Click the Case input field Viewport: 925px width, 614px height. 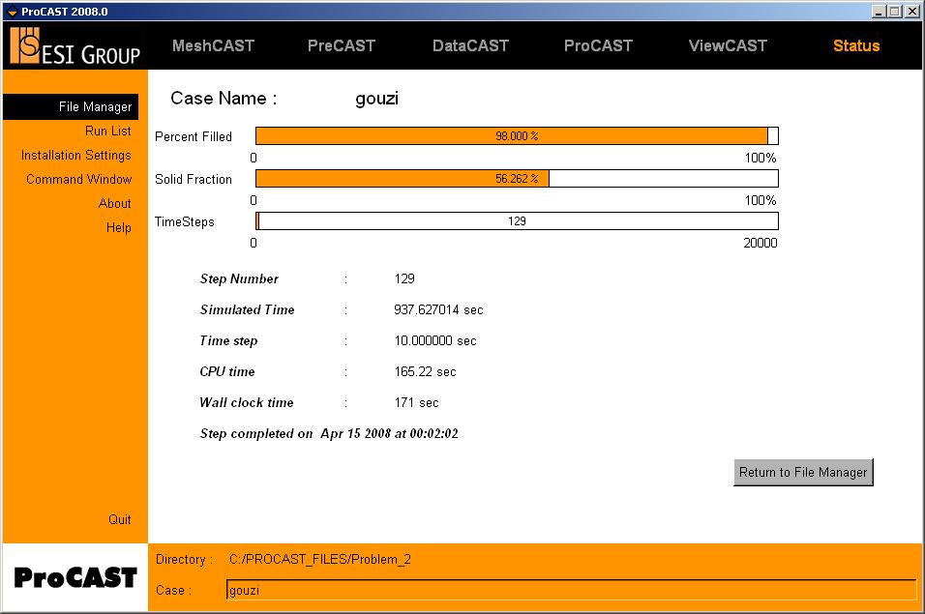571,590
